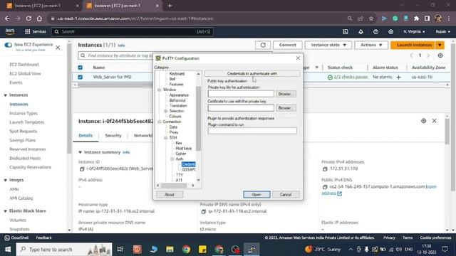Open the AWS home logo
Viewport: 456px width, 256px height.
tap(10, 31)
